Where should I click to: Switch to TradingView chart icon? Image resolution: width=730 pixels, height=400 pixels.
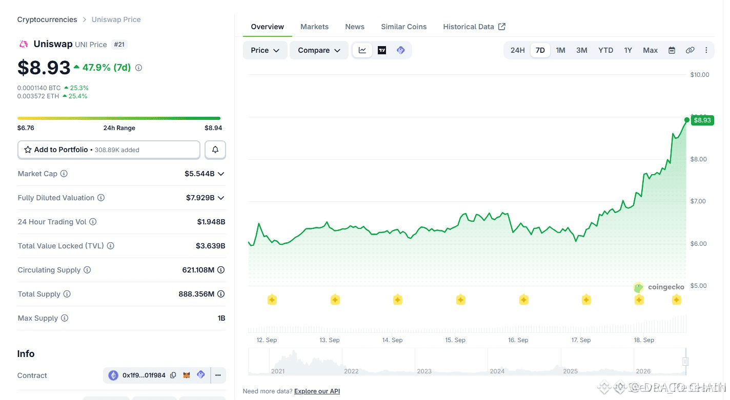pyautogui.click(x=382, y=50)
